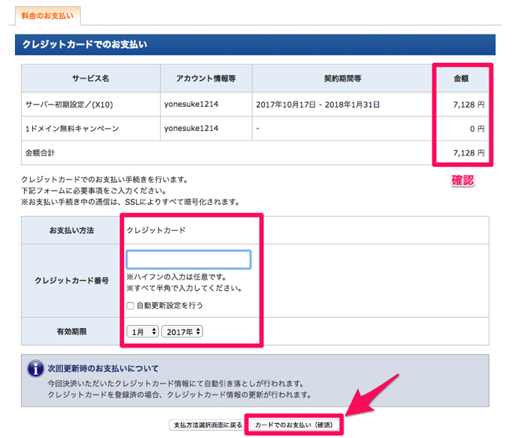Viewport: 523px width, 438px height.
Task: Click the 1ドメイン無料キャンペーン row label
Action: click(x=73, y=129)
